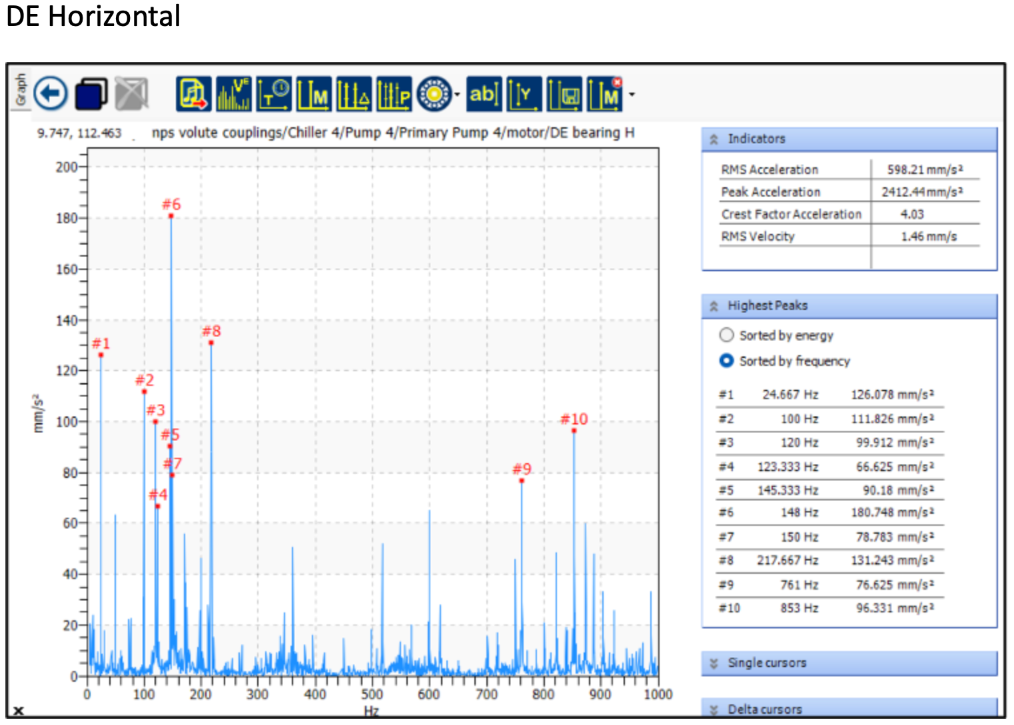The width and height of the screenshot is (1014, 725).
Task: Select 'Sorted by energy' radio button
Action: pyautogui.click(x=727, y=335)
